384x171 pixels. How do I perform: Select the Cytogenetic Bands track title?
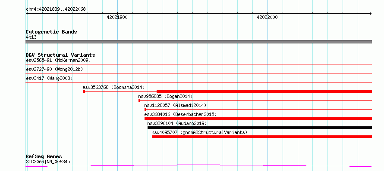[51, 32]
